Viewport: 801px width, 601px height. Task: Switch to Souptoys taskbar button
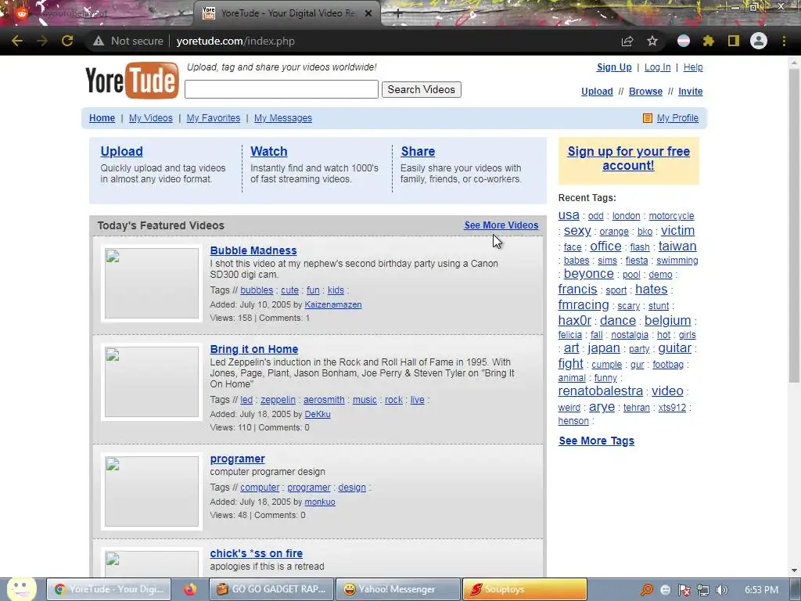(x=525, y=589)
